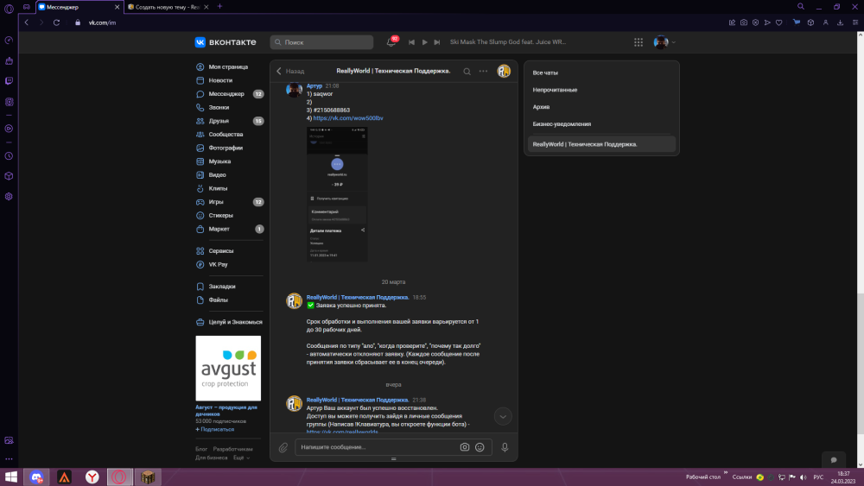Screen dimensions: 864x486
Task: Open Yandex Browser from the taskbar
Action: [92, 477]
